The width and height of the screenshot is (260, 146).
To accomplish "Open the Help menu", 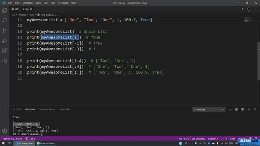I will [74, 3].
